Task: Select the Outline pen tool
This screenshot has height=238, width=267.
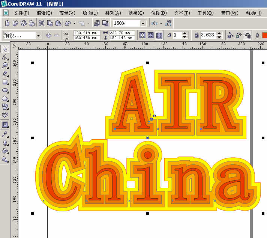Action: pos(5,143)
